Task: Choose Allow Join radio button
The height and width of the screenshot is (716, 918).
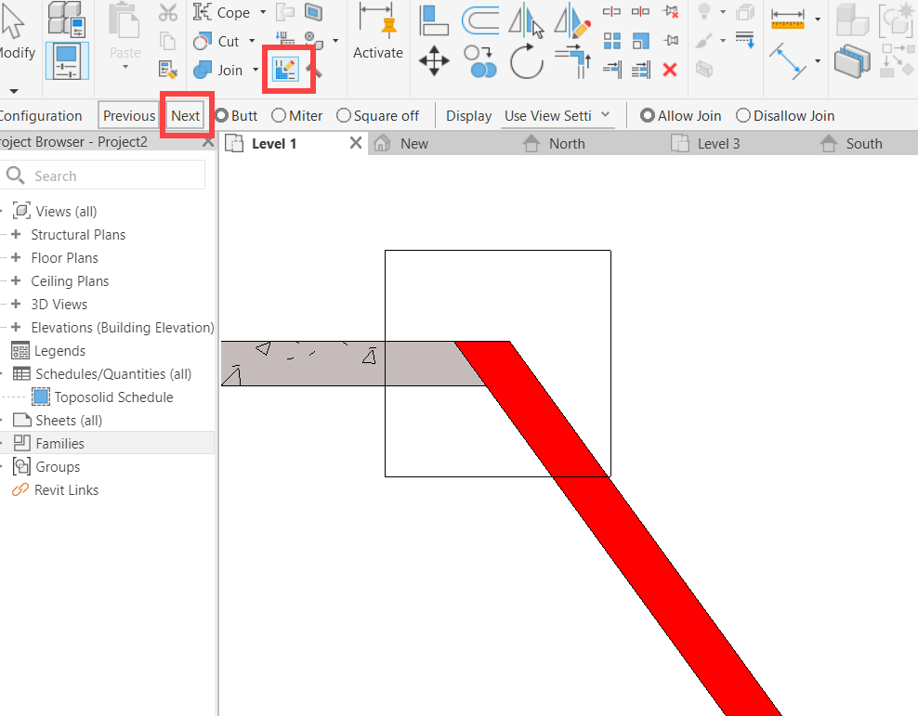Action: tap(647, 116)
